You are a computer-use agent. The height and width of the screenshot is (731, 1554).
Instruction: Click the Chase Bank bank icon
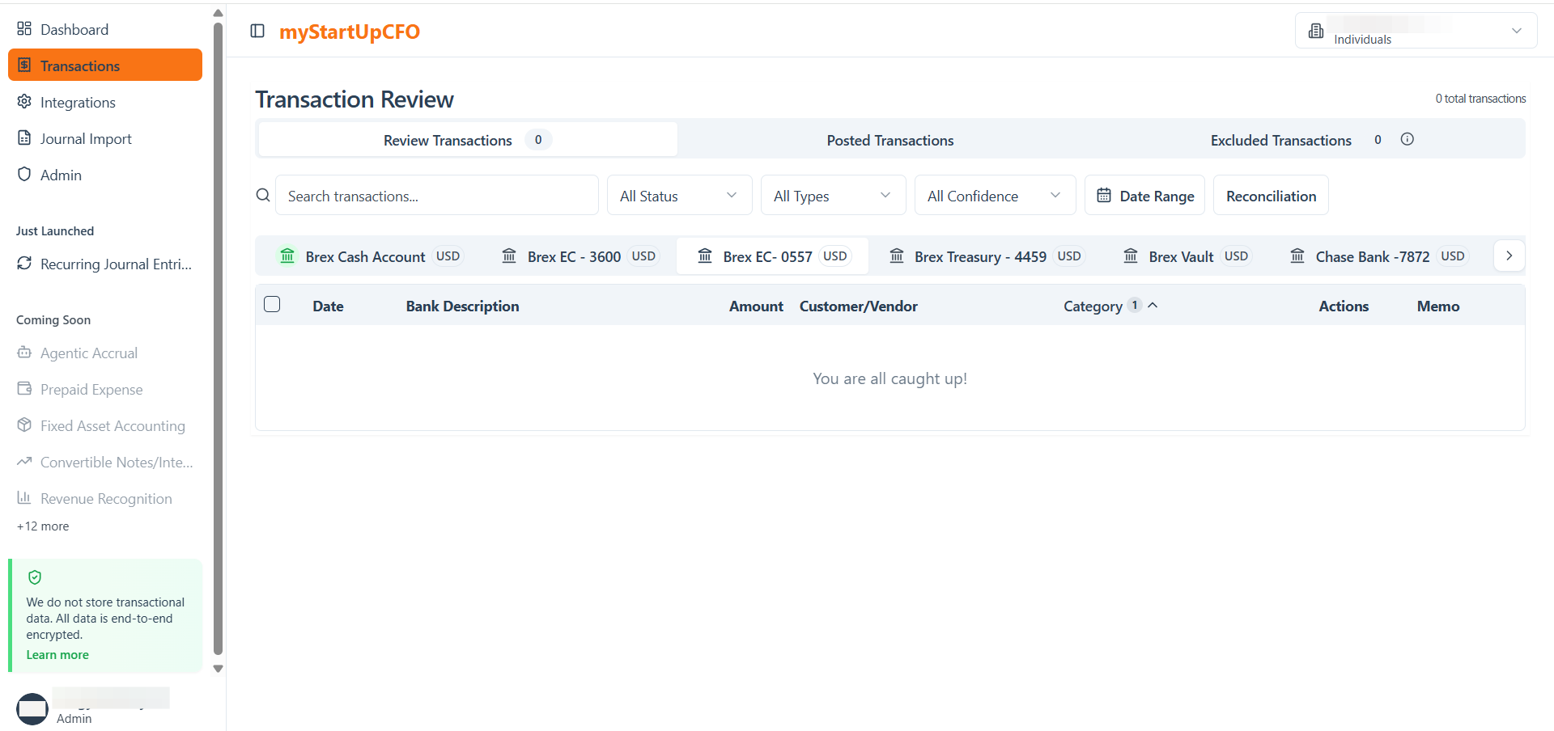[1297, 256]
